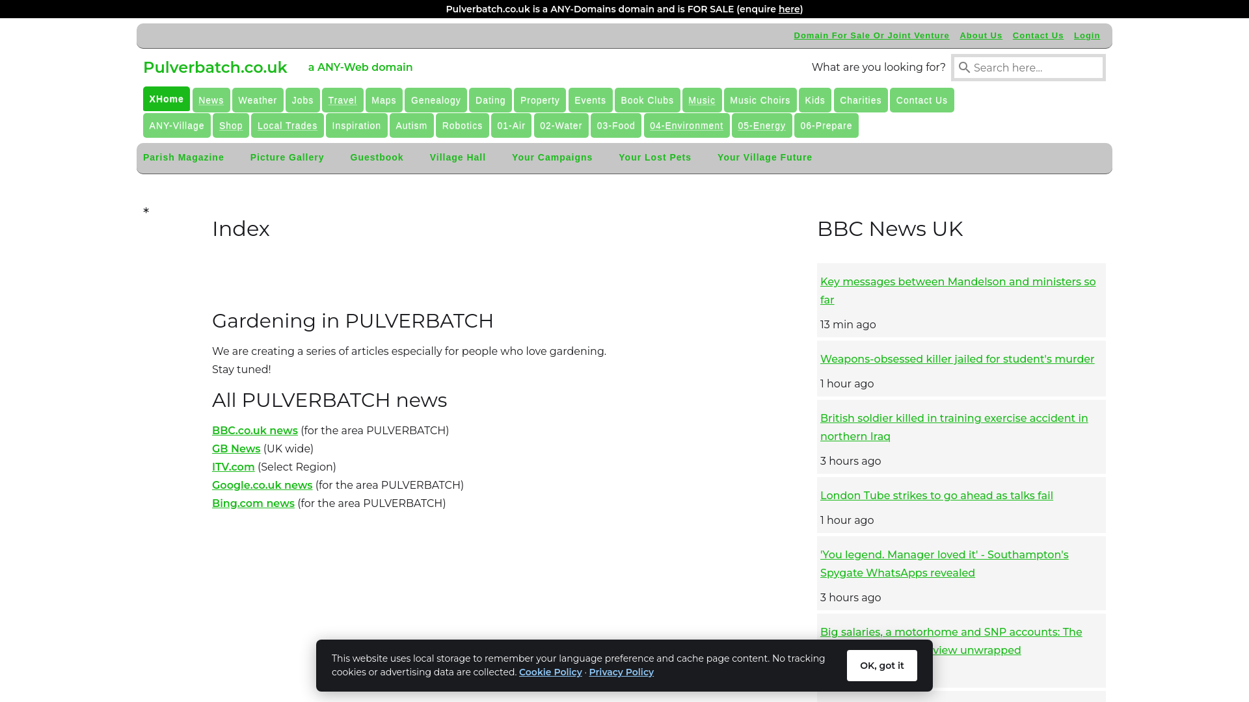This screenshot has width=1249, height=702.
Task: Open the 04-Environment section
Action: 686,125
